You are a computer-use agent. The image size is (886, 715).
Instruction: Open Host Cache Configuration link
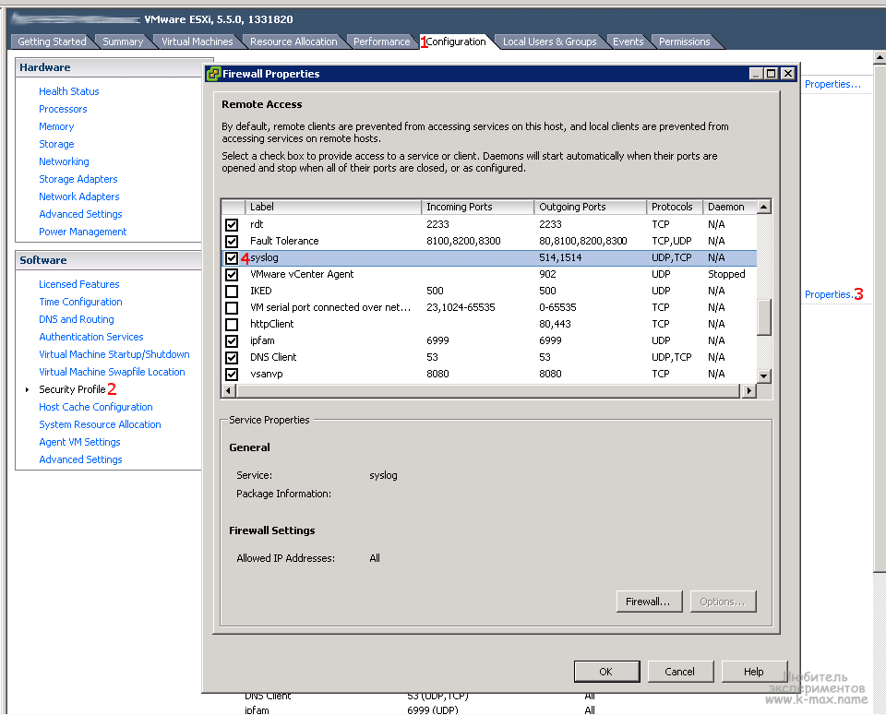pyautogui.click(x=95, y=407)
